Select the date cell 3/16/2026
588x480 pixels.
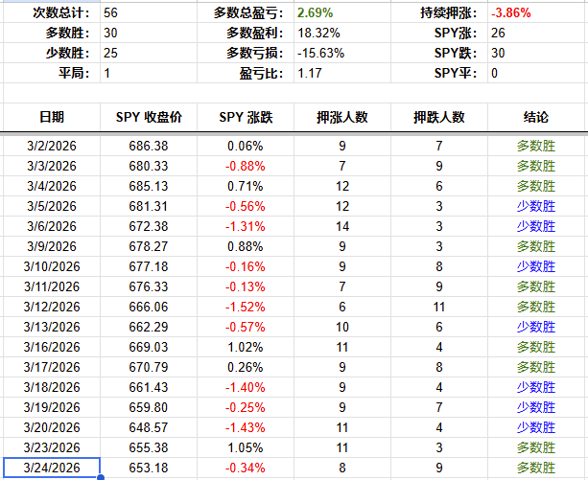pyautogui.click(x=52, y=347)
